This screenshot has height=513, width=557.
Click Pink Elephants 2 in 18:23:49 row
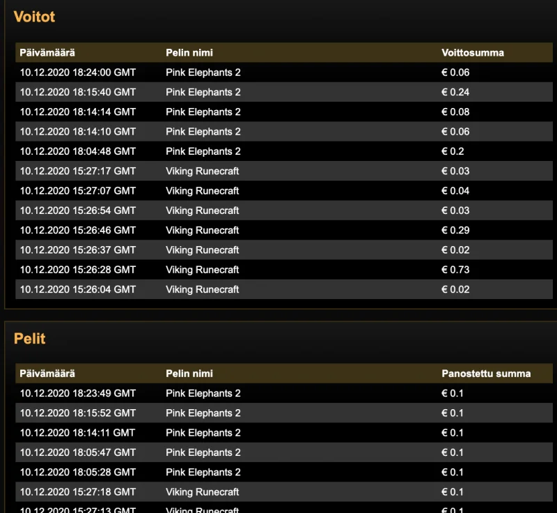[203, 394]
